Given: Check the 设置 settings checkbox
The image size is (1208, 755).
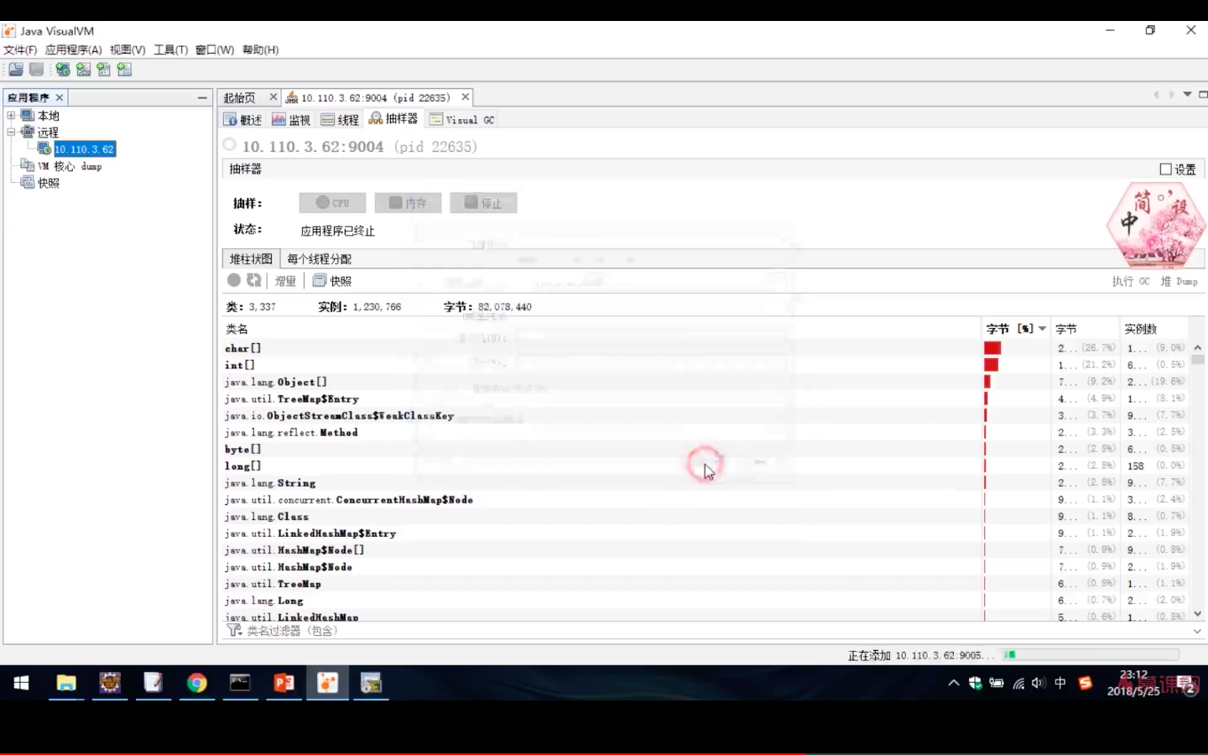Looking at the screenshot, I should (x=1165, y=168).
